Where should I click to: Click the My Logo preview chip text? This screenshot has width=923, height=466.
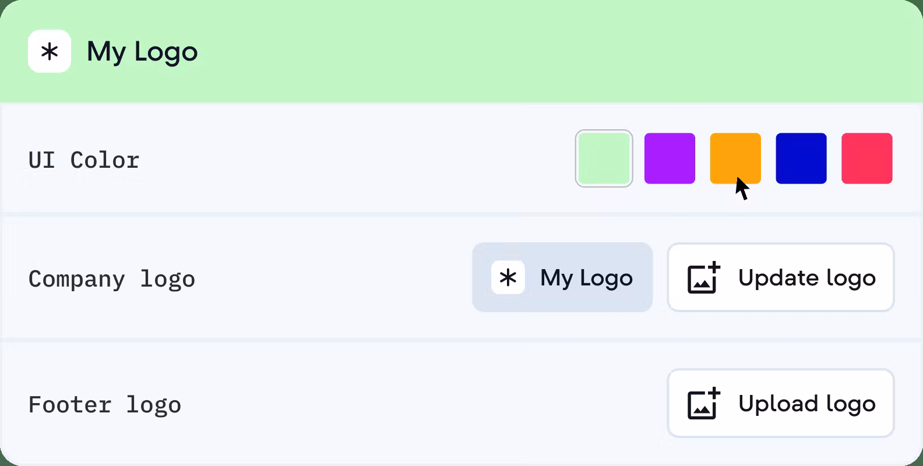(586, 278)
